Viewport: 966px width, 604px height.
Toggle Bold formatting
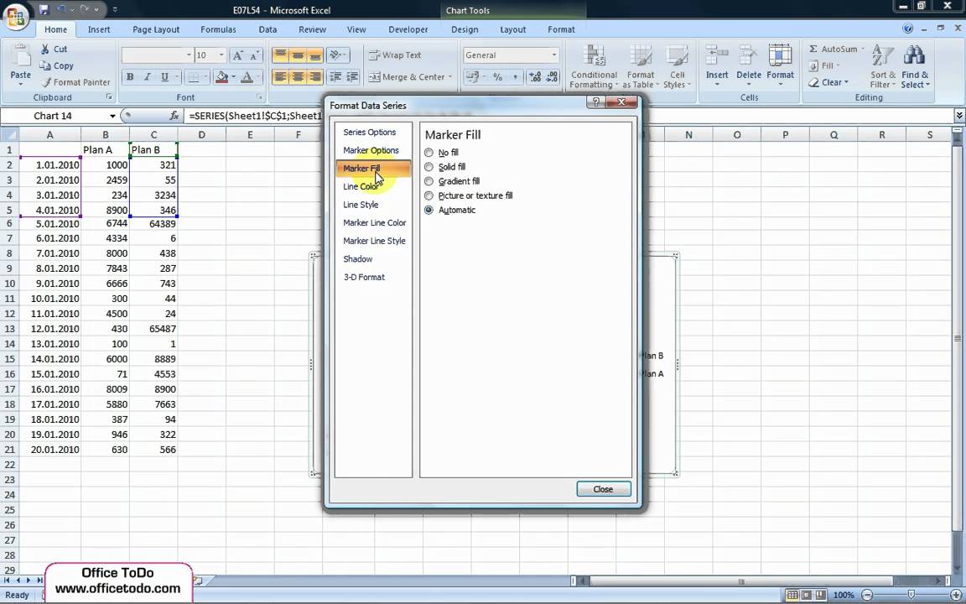tap(130, 77)
